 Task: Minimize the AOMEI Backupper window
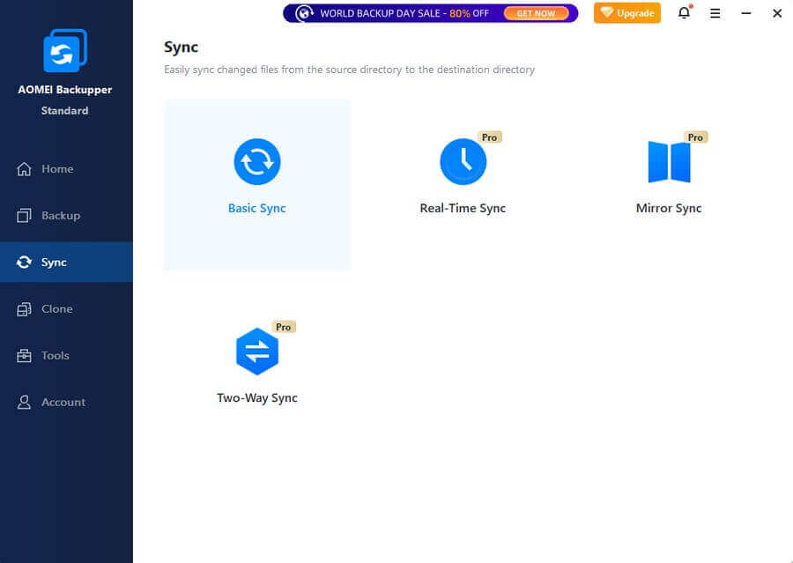[745, 13]
